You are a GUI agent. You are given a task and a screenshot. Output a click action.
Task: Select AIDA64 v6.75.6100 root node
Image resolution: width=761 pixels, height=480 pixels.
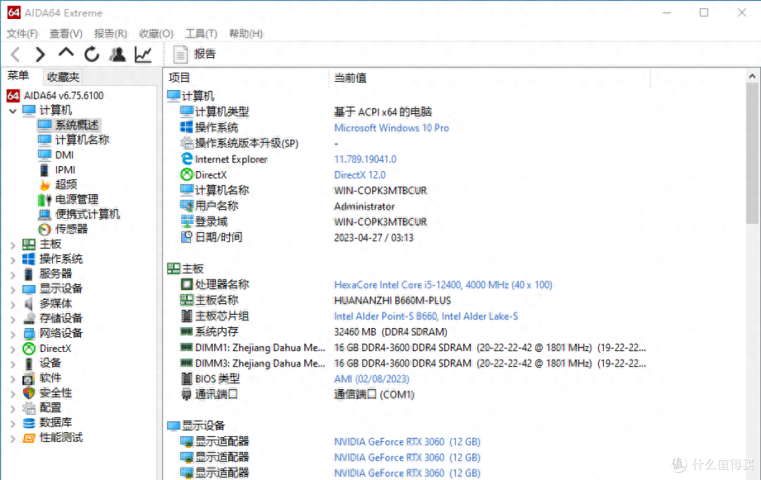tap(63, 96)
